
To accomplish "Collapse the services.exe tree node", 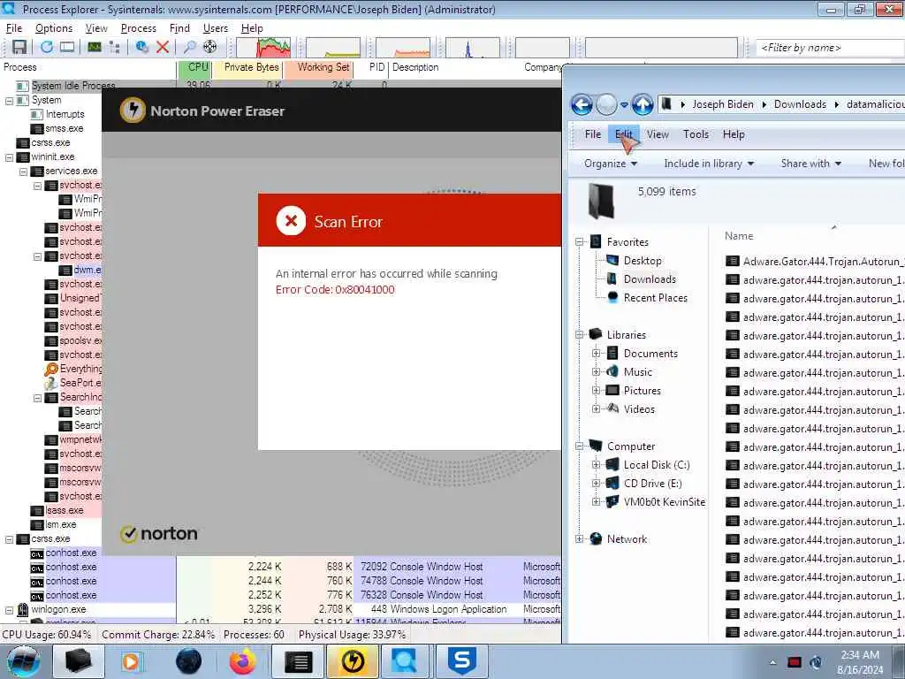I will coord(23,172).
